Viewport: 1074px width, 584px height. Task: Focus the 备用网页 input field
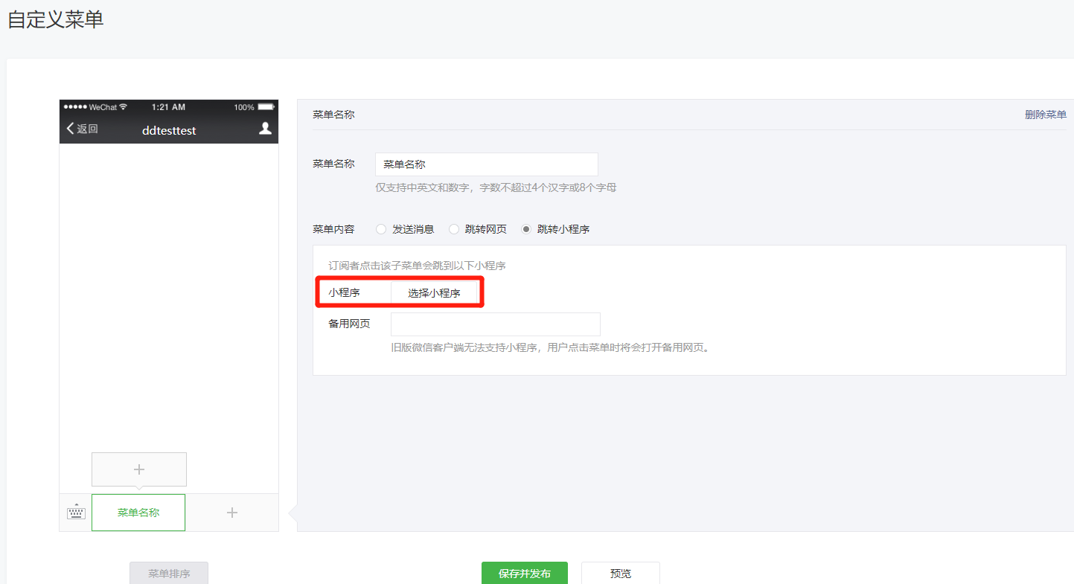(x=496, y=324)
